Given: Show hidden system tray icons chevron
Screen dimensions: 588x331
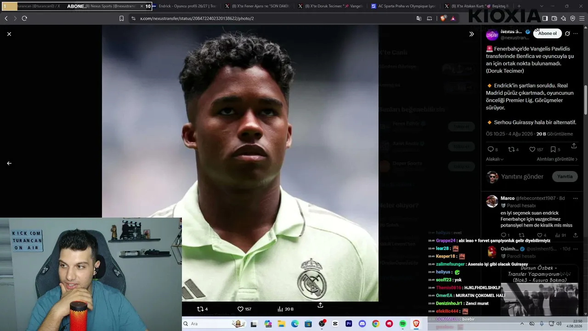Looking at the screenshot, I should pos(522,324).
